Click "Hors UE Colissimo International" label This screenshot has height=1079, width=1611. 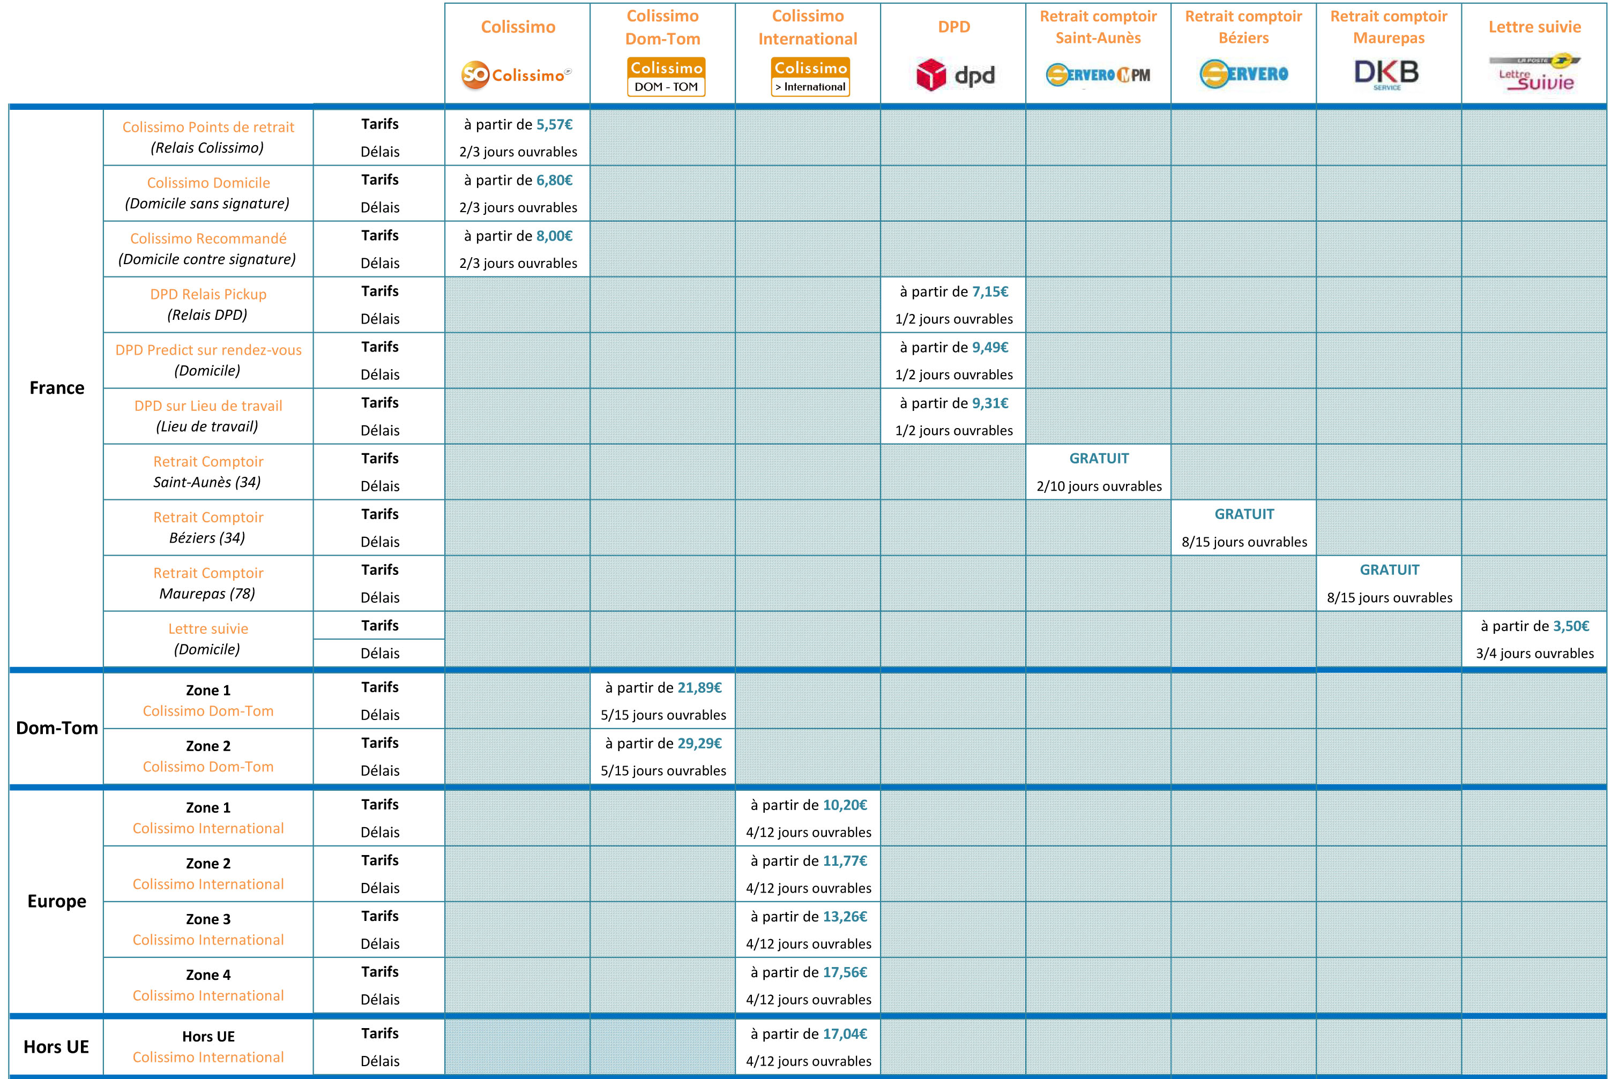pyautogui.click(x=208, y=1047)
